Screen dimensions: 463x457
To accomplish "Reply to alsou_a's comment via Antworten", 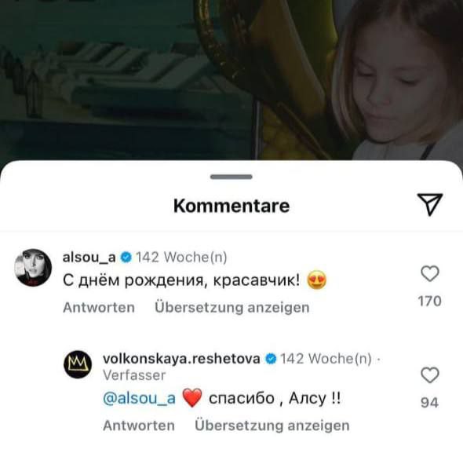I will [x=99, y=308].
